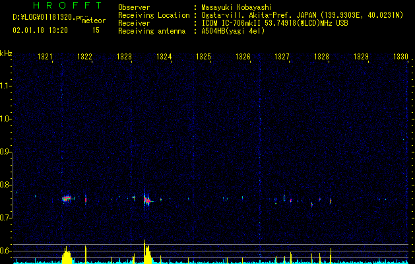Click the 'Receiving Location' field label
The width and height of the screenshot is (415, 264).
(154, 15)
